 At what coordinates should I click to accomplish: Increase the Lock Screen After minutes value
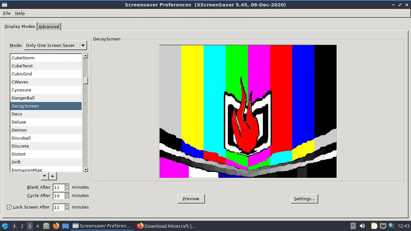click(x=67, y=206)
